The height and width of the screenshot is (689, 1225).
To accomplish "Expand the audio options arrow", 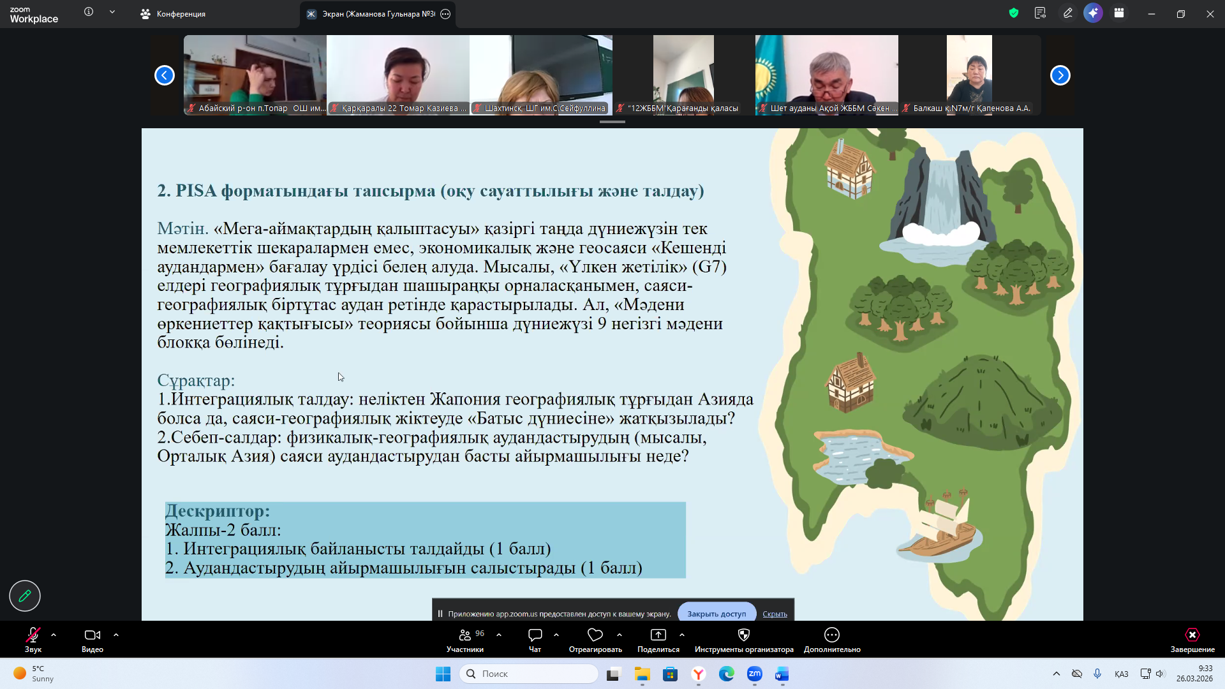I will pyautogui.click(x=54, y=635).
